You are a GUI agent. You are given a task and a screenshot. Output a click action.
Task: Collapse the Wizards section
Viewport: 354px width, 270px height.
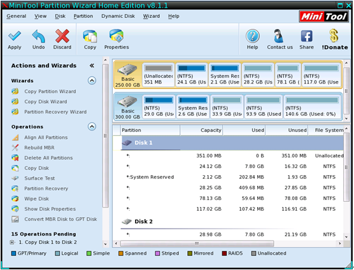coord(92,81)
